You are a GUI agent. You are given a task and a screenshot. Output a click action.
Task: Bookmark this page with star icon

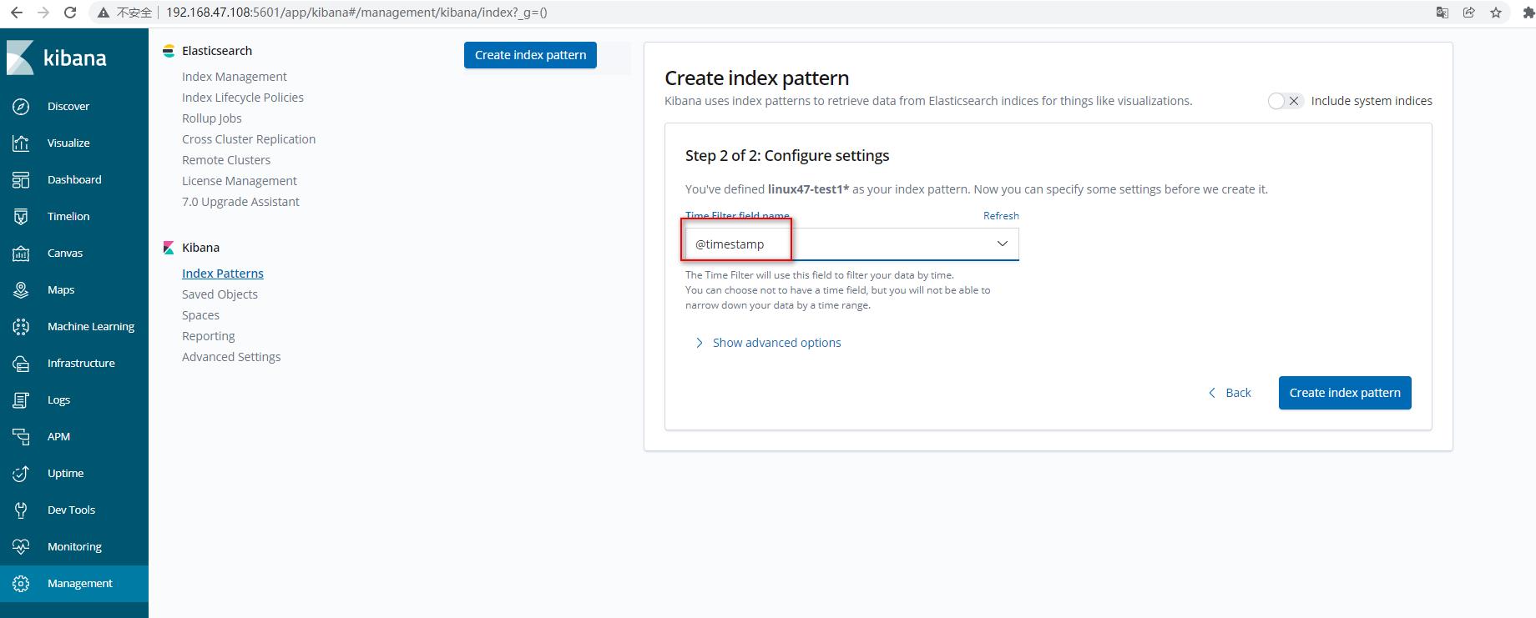(1495, 13)
